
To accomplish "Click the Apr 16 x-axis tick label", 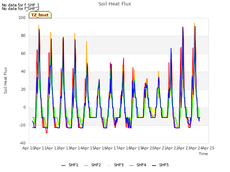I will [x=101, y=148].
